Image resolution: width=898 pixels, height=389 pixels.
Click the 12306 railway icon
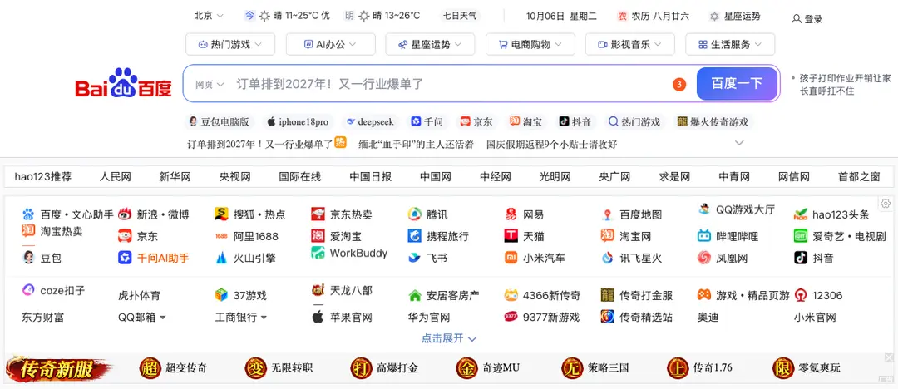point(801,296)
